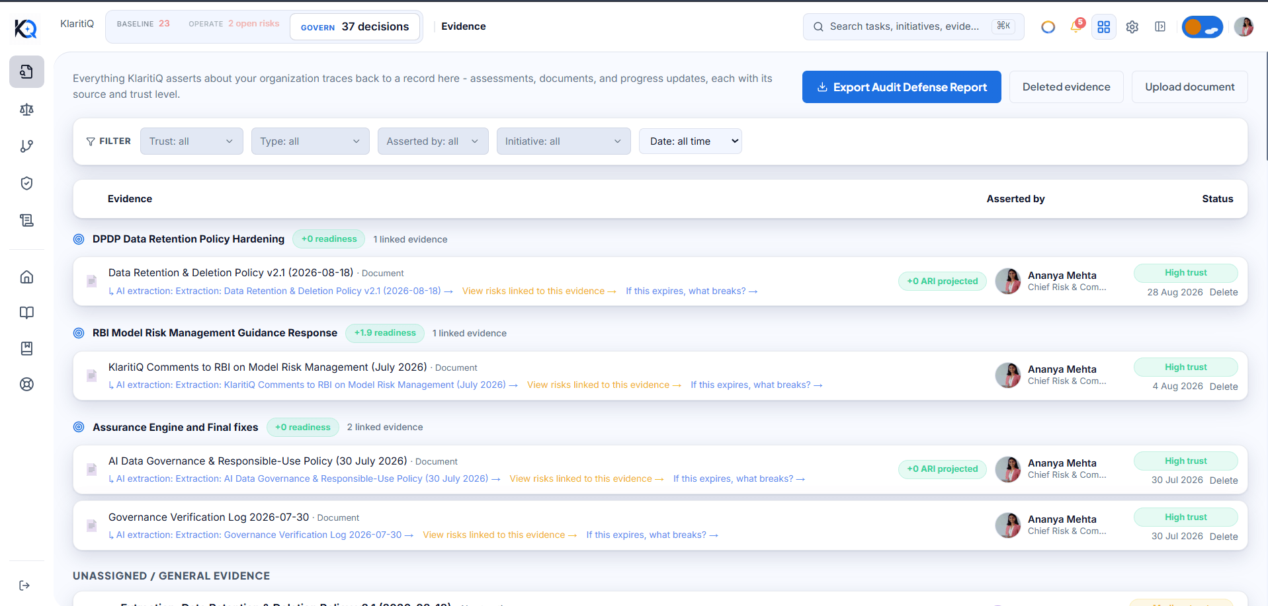This screenshot has width=1268, height=606.
Task: Open the scroll document sidebar icon
Action: coord(26,220)
